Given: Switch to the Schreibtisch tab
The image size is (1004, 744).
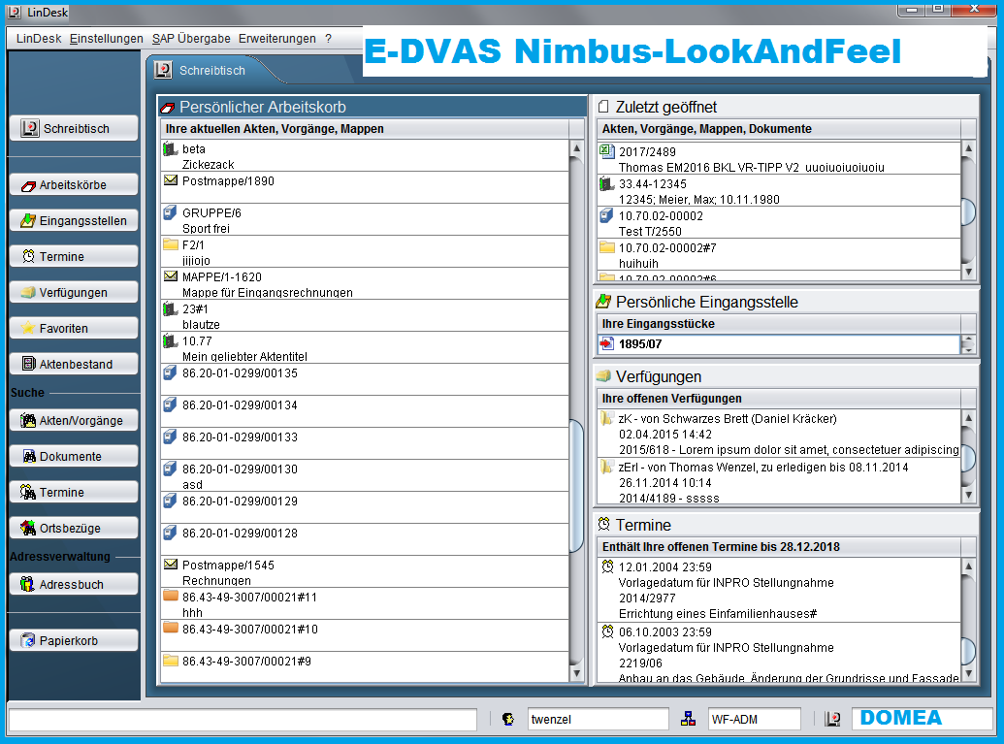Looking at the screenshot, I should point(211,70).
